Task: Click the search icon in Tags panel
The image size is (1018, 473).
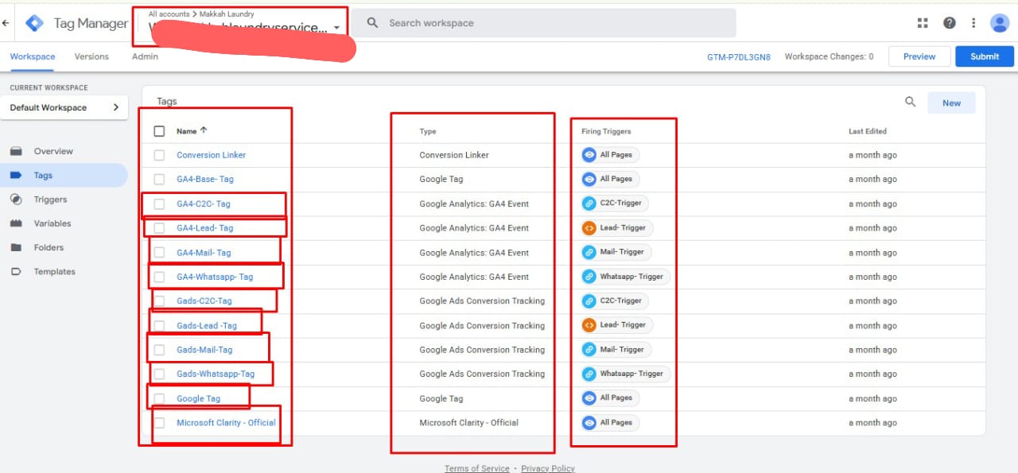Action: tap(911, 102)
